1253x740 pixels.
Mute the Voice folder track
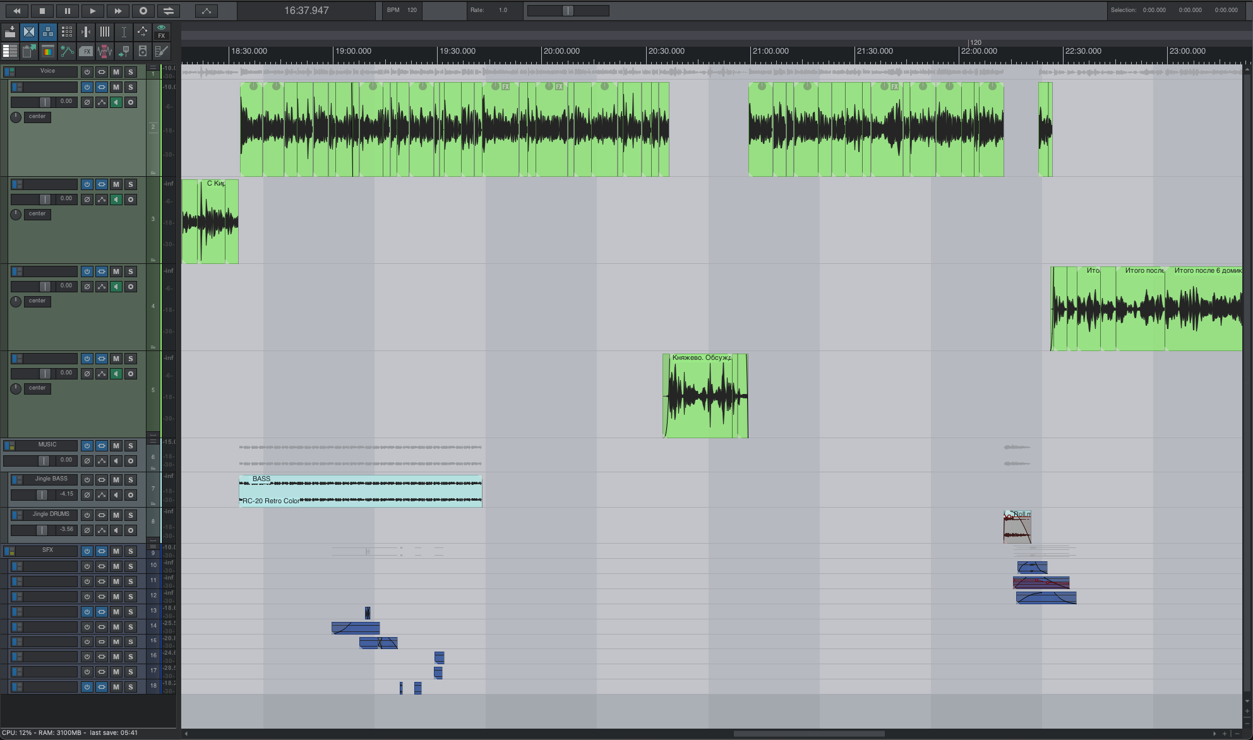(116, 72)
